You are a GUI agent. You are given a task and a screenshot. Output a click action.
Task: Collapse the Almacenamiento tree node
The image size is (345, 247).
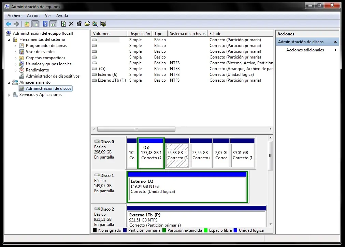coord(9,83)
